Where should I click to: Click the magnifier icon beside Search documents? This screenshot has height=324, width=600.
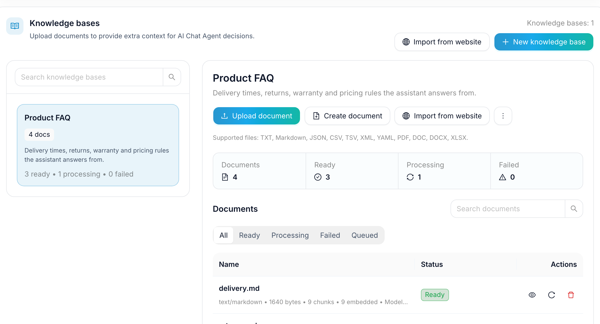pyautogui.click(x=574, y=209)
